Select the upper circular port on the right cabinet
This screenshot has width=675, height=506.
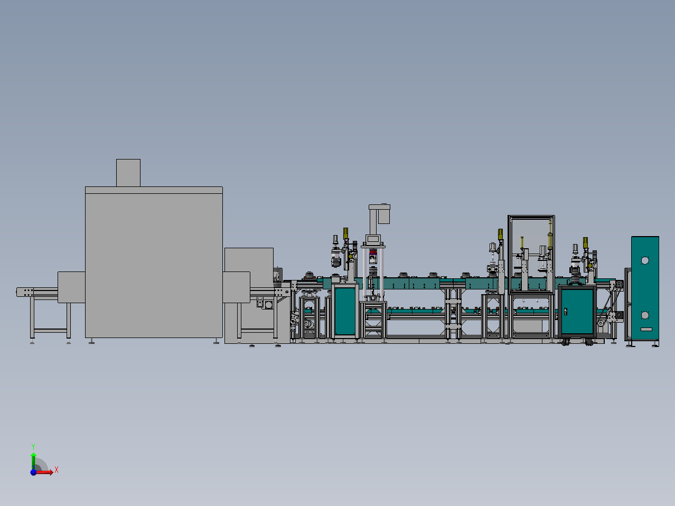pyautogui.click(x=645, y=260)
